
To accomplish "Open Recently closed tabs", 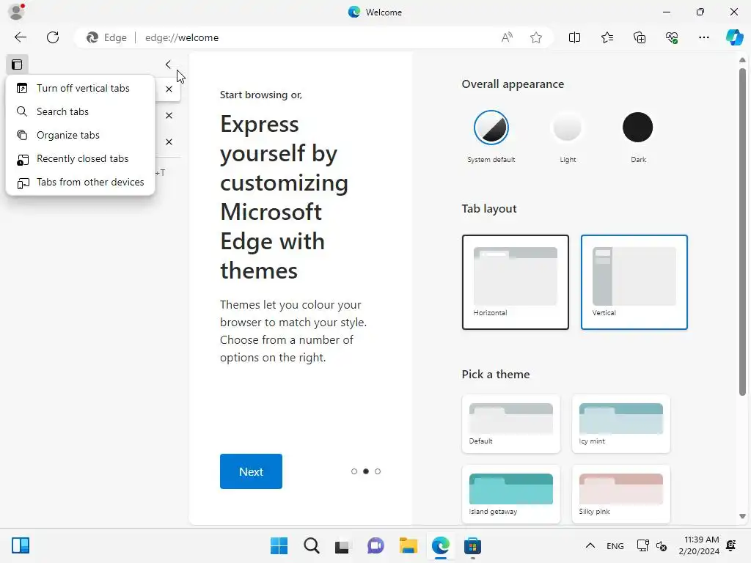I will 80,158.
